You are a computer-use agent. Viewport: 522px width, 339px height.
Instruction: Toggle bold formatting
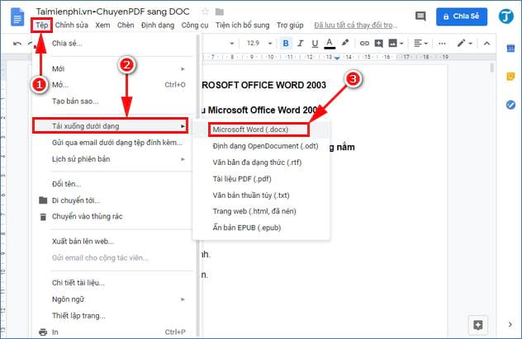(286, 43)
